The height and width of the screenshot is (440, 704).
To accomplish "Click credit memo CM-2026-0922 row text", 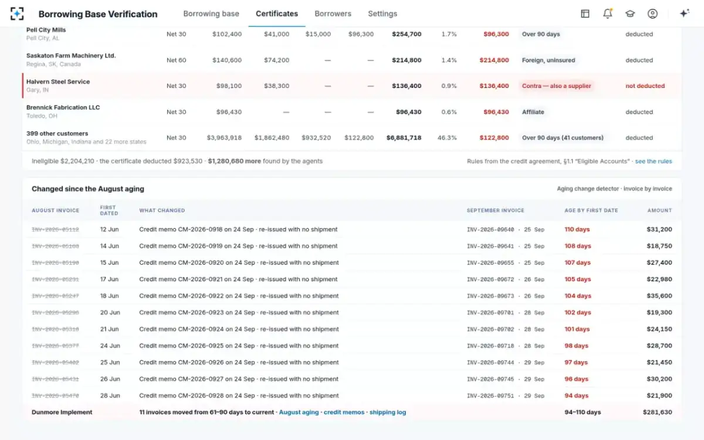I will point(239,296).
